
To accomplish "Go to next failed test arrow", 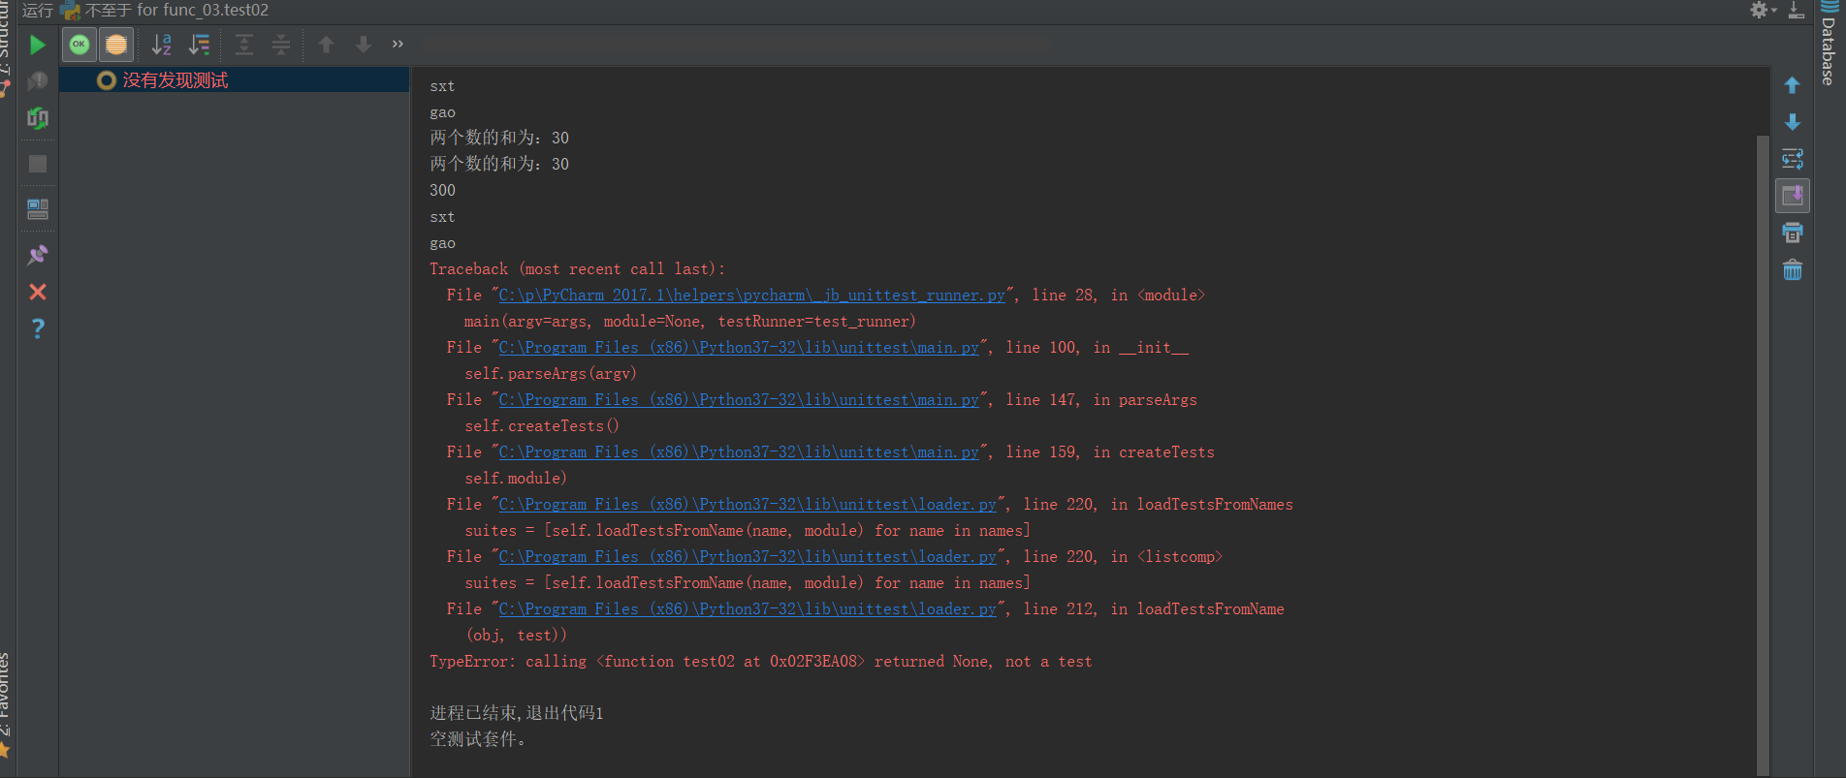I will coord(364,45).
